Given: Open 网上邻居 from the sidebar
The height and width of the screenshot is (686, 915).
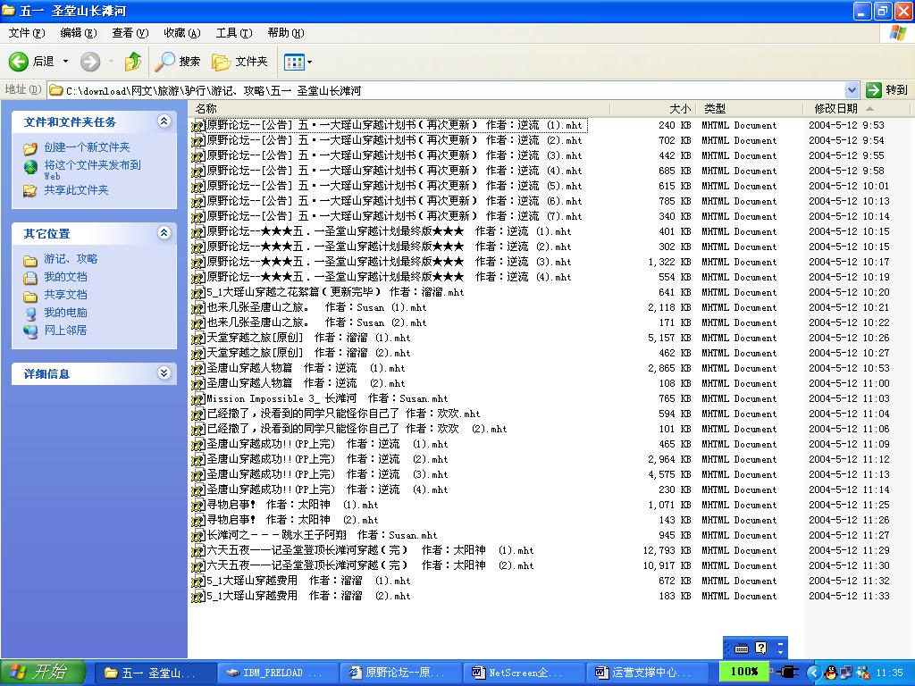Looking at the screenshot, I should (x=65, y=330).
